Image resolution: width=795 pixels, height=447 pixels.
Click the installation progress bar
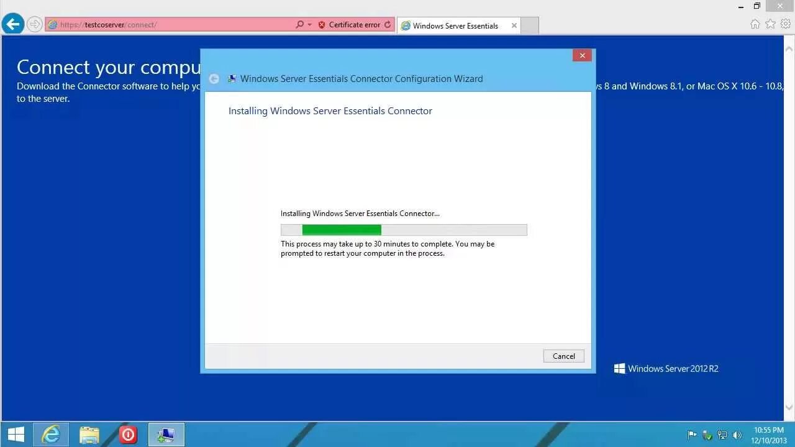(x=404, y=230)
